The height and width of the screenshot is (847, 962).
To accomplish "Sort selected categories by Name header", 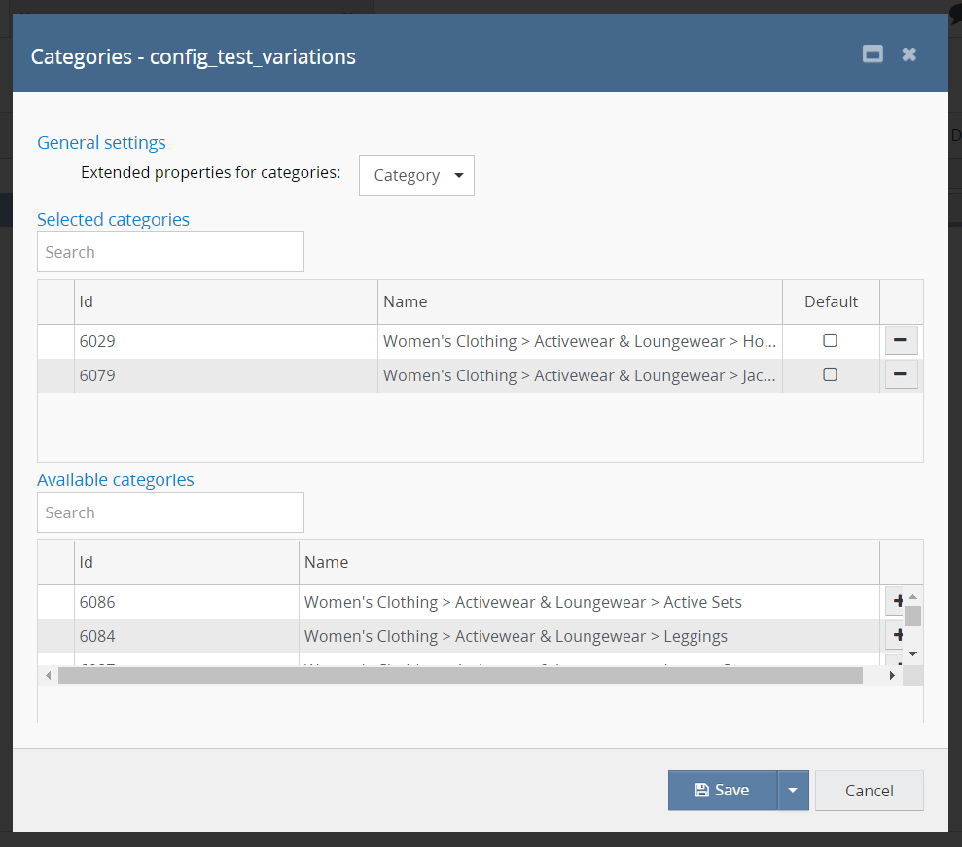I will (x=579, y=301).
